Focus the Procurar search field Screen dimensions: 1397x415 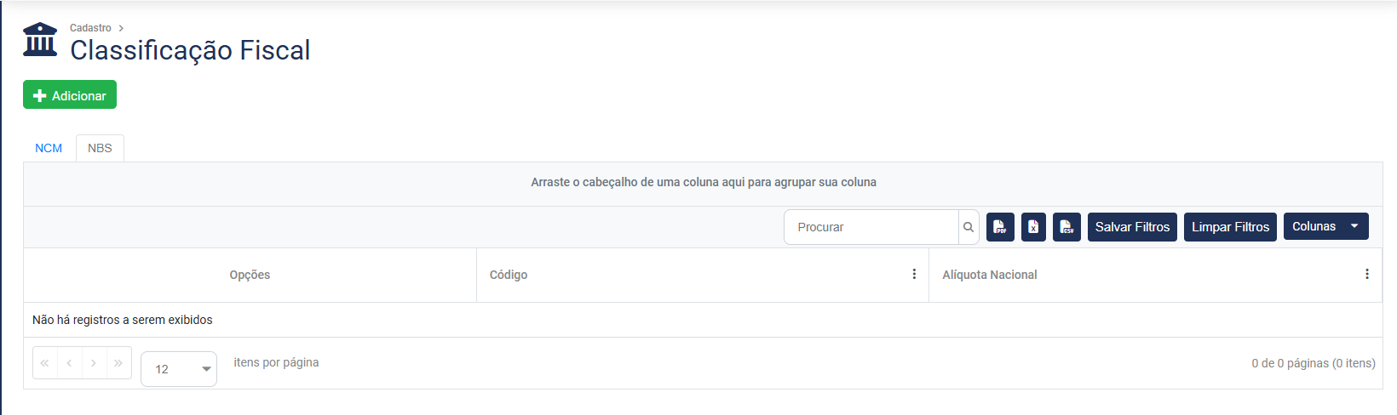[871, 227]
